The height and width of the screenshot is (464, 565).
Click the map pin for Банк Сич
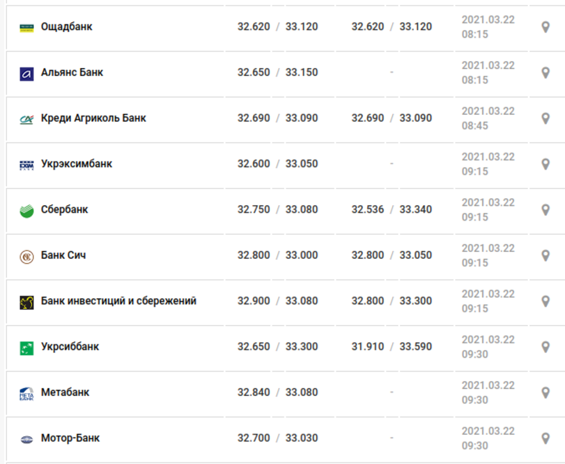click(x=545, y=255)
